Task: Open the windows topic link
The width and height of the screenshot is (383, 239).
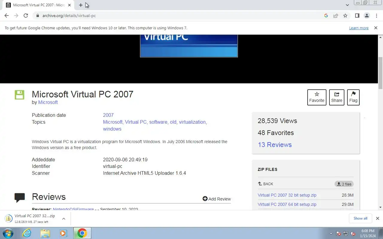Action: [112, 129]
